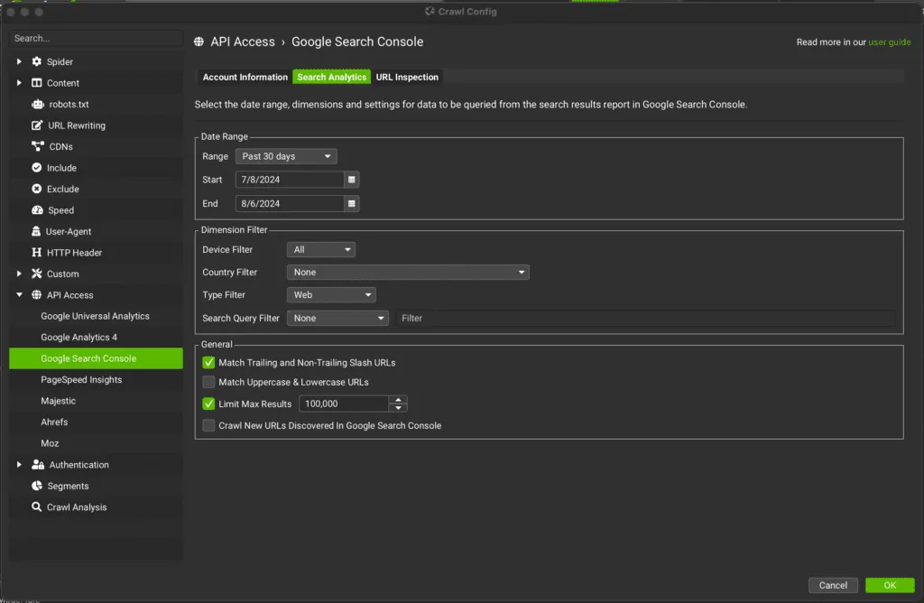The height and width of the screenshot is (603, 924).
Task: Click the CDNs network icon
Action: coord(38,147)
